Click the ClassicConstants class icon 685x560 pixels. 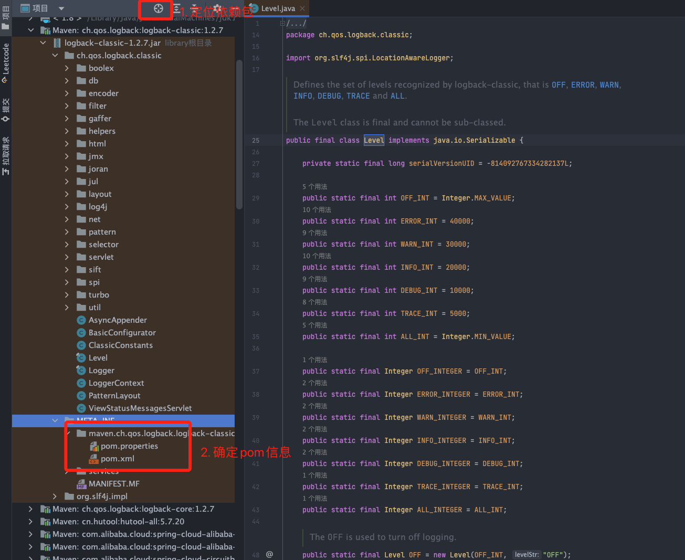pyautogui.click(x=81, y=345)
